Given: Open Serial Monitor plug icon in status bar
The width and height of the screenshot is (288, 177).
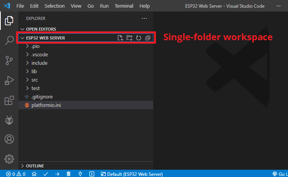Looking at the screenshot, I should 80,174.
